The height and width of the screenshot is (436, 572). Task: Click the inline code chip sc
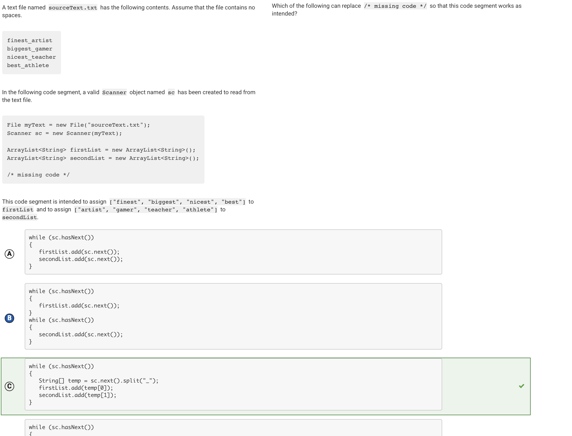pos(171,92)
